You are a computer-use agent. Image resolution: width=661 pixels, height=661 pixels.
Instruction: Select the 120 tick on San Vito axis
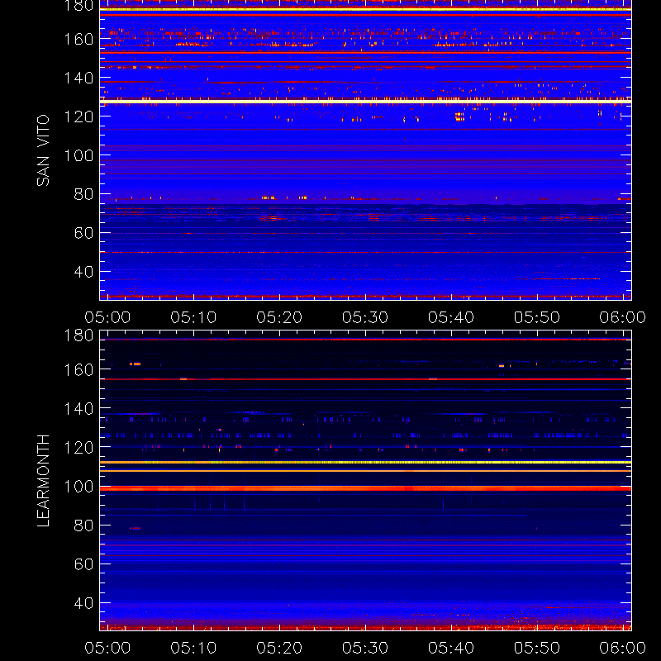click(78, 117)
